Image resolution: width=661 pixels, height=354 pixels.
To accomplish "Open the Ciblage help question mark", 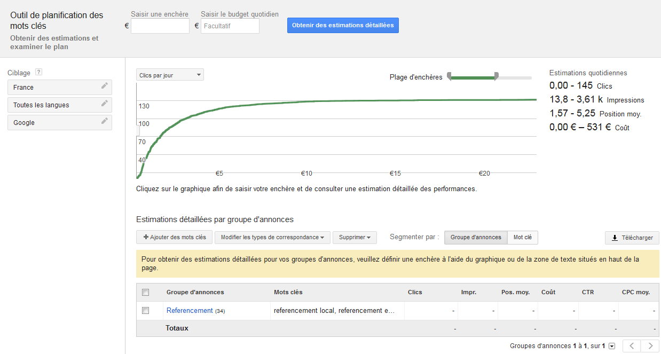I will [x=38, y=73].
